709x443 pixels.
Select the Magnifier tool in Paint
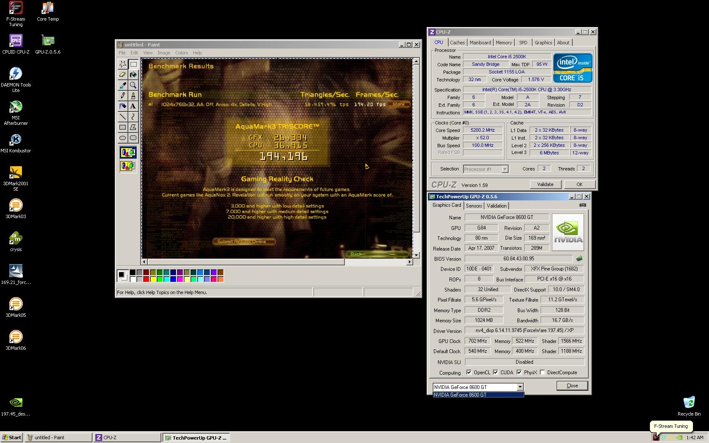(133, 85)
